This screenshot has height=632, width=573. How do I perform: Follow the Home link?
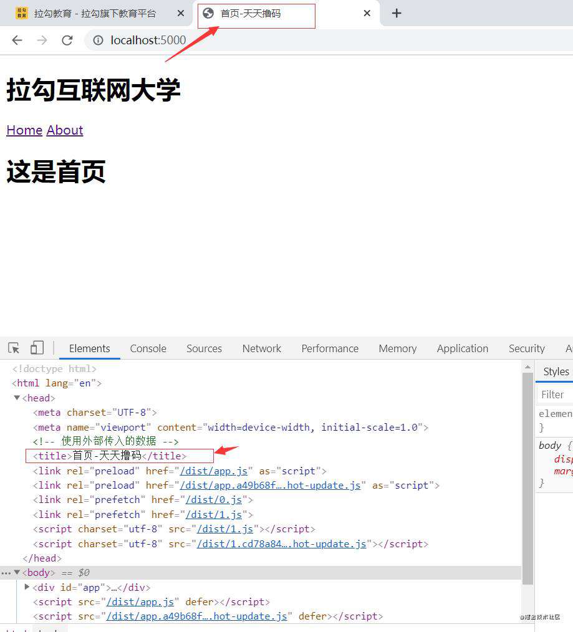pos(24,130)
